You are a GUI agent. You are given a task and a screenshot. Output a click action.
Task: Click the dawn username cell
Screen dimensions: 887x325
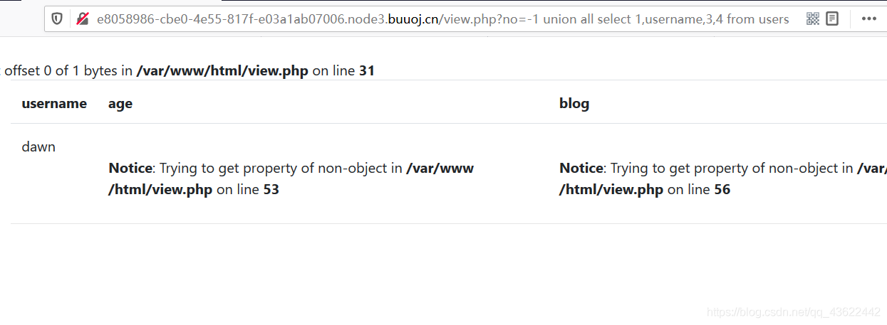coord(38,147)
